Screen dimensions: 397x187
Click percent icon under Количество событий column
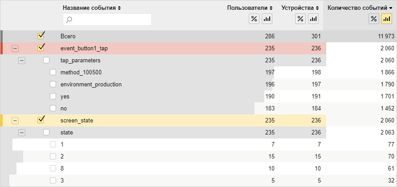[374, 19]
